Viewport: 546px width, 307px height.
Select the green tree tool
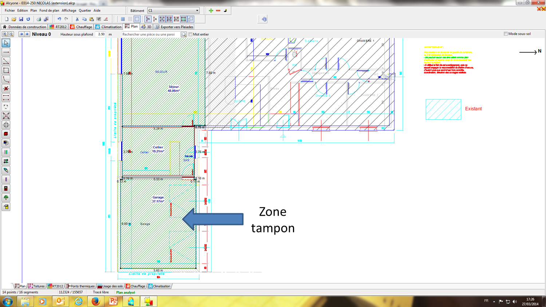tap(6, 198)
